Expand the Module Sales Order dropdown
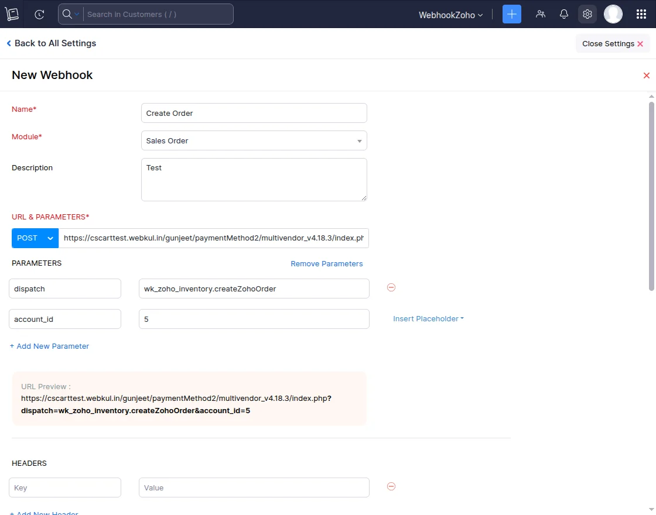The height and width of the screenshot is (515, 656). pyautogui.click(x=359, y=141)
